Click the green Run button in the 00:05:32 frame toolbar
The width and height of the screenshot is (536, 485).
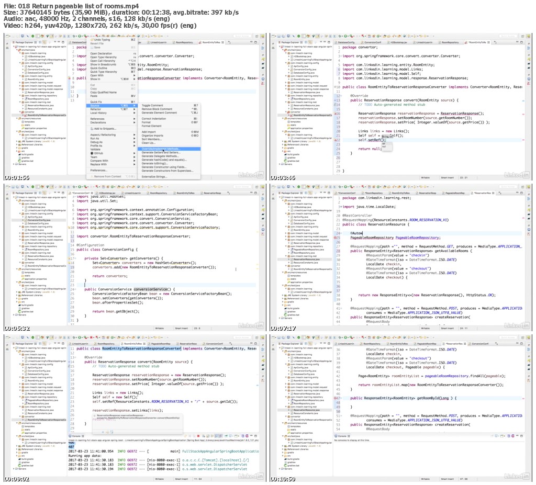click(80, 187)
